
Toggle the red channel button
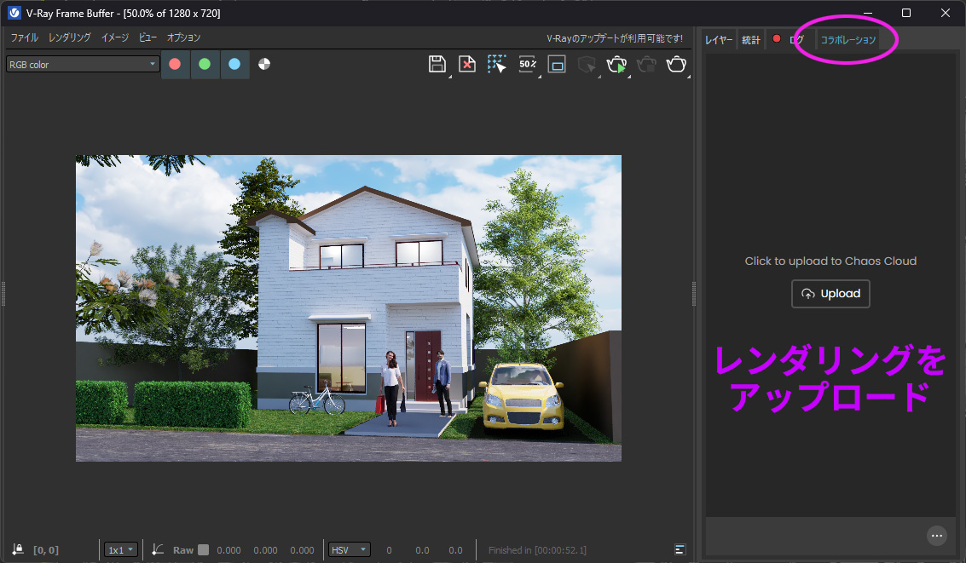(x=175, y=64)
